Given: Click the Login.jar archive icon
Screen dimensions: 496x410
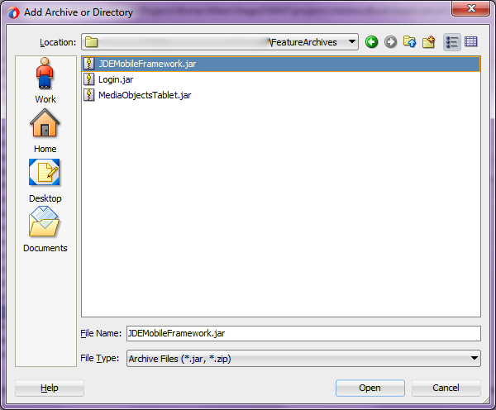Looking at the screenshot, I should pos(89,79).
